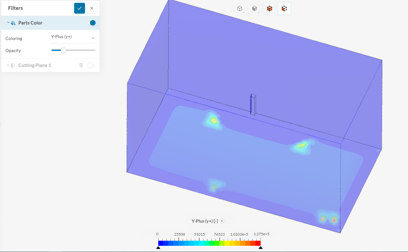Click the red end of color legend

point(258,243)
